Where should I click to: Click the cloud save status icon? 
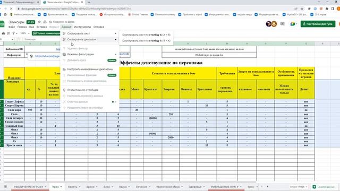coord(50,22)
